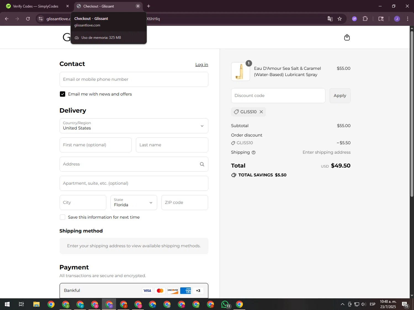Click the TOTAL SAVINGS $5.50 text
The width and height of the screenshot is (414, 310).
click(262, 175)
